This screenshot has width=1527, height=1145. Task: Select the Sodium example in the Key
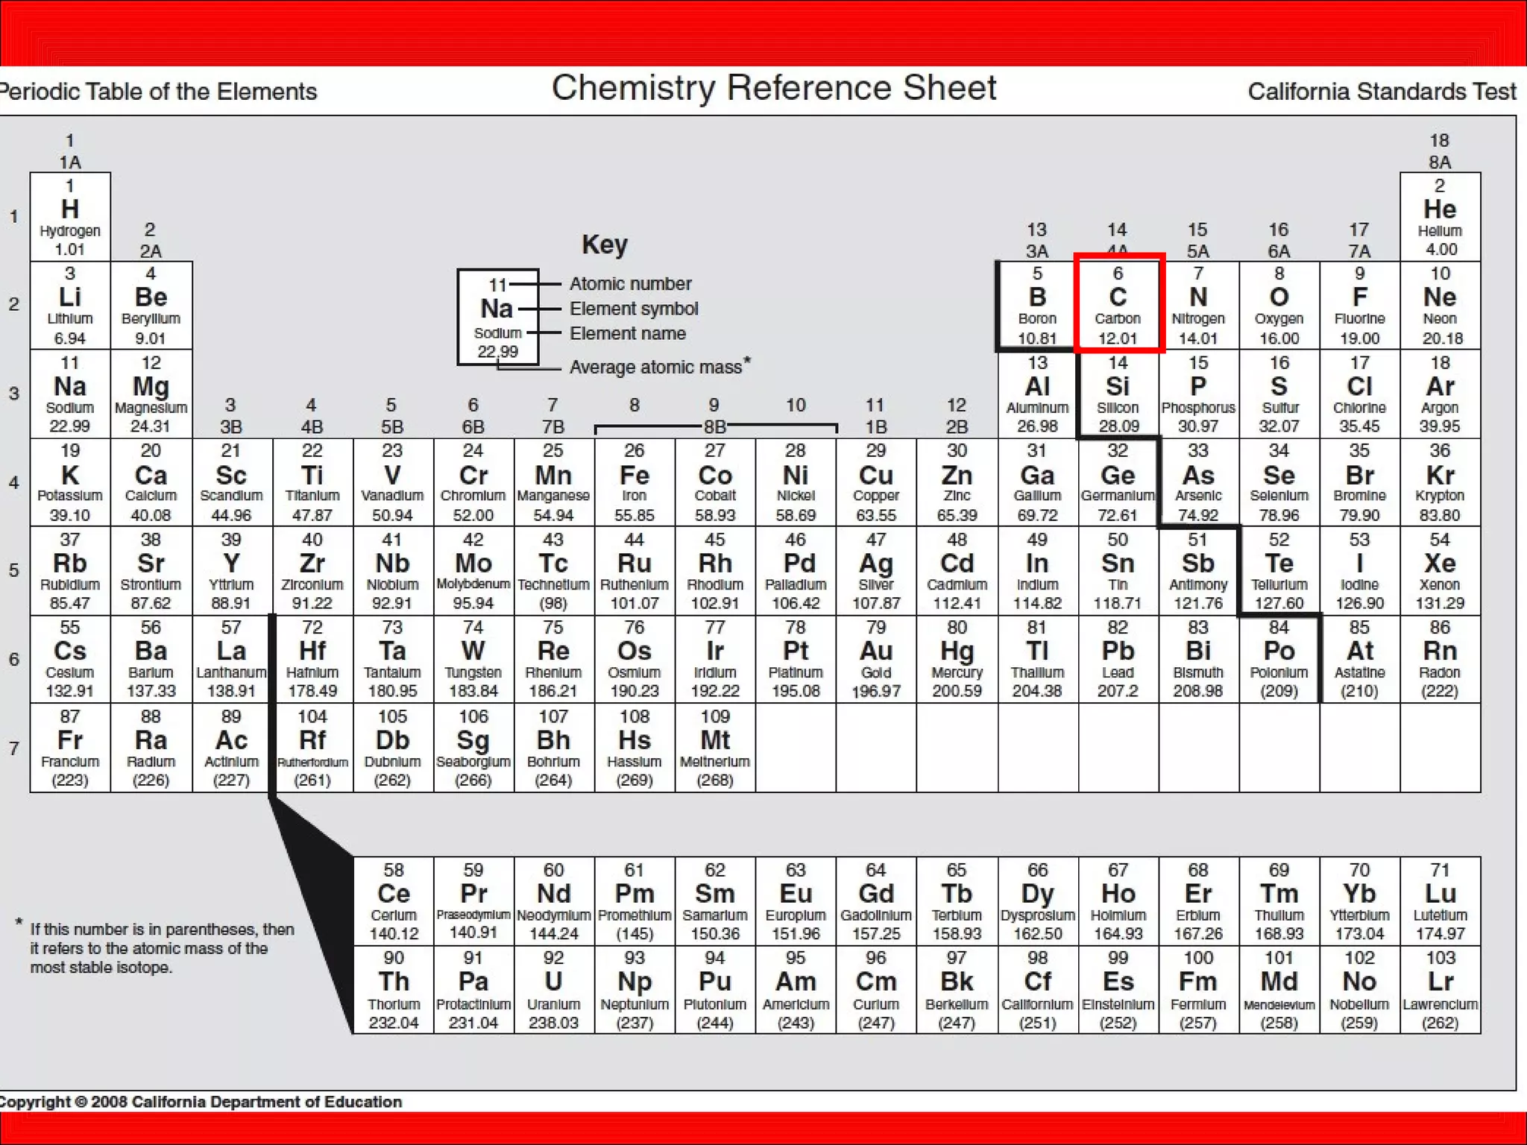click(x=497, y=317)
